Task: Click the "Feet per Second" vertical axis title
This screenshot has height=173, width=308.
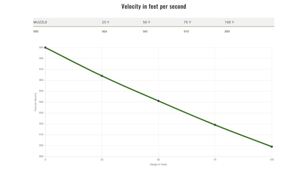Action: point(36,102)
